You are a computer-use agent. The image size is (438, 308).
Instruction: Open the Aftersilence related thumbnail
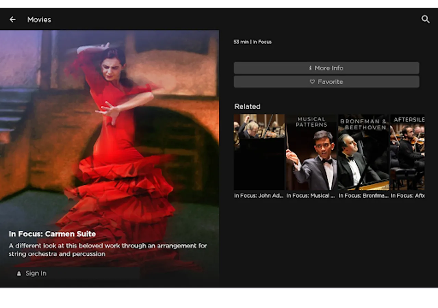coord(407,152)
